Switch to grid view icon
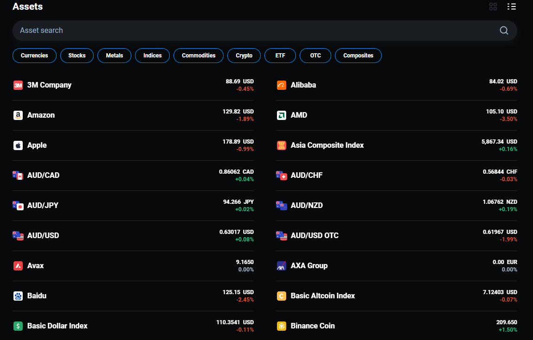The height and width of the screenshot is (340, 533). 493,6
